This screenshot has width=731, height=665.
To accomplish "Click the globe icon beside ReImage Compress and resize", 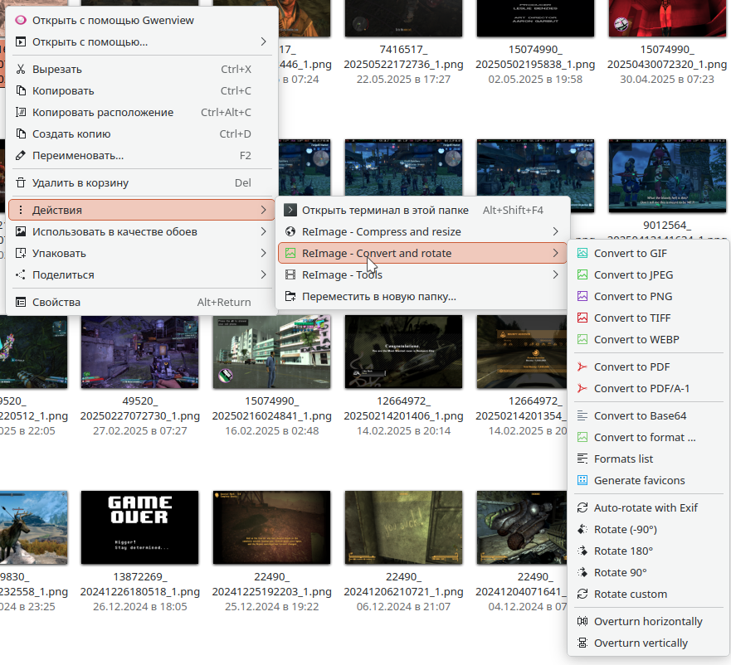I will point(290,231).
